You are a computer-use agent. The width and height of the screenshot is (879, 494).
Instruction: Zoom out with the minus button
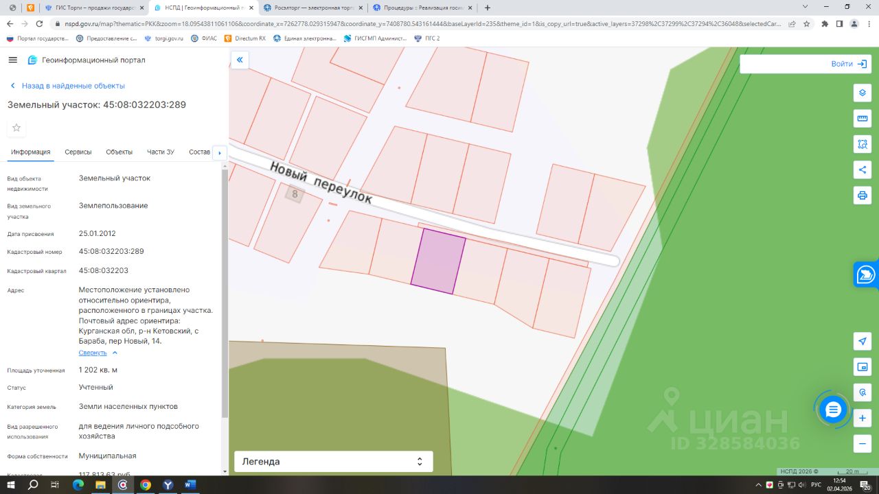[x=863, y=443]
